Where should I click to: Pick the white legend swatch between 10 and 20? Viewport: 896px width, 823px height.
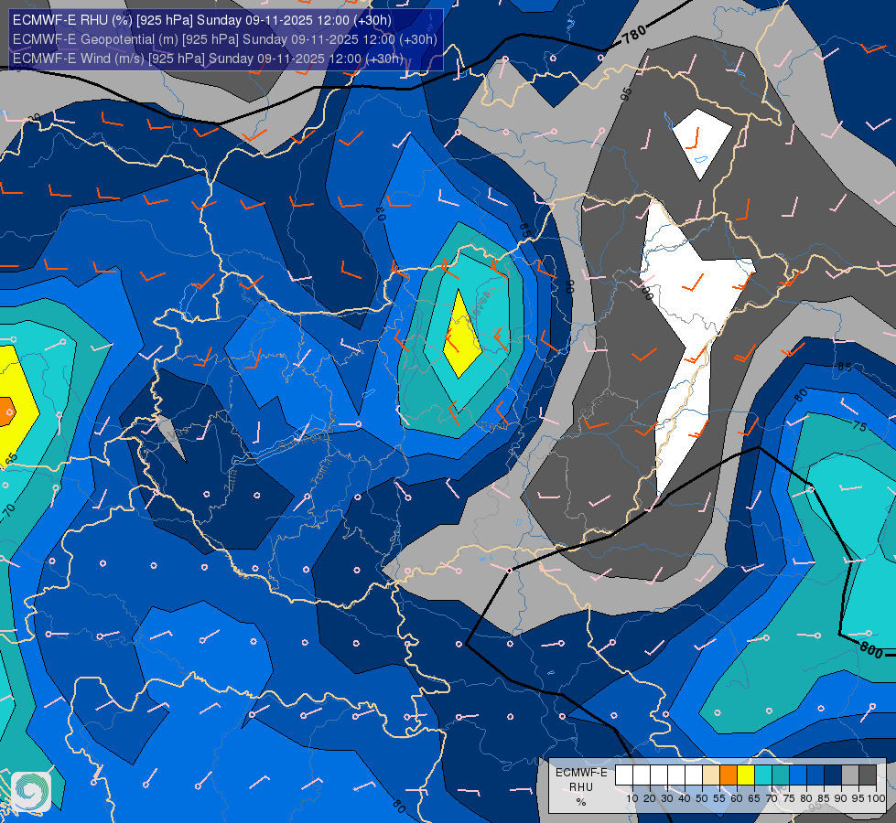coord(642,775)
